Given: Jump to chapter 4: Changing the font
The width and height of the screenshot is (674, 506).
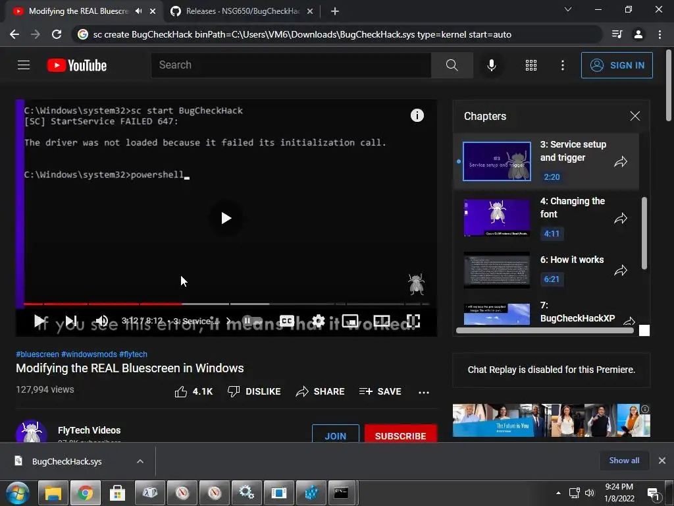Looking at the screenshot, I should (x=547, y=217).
